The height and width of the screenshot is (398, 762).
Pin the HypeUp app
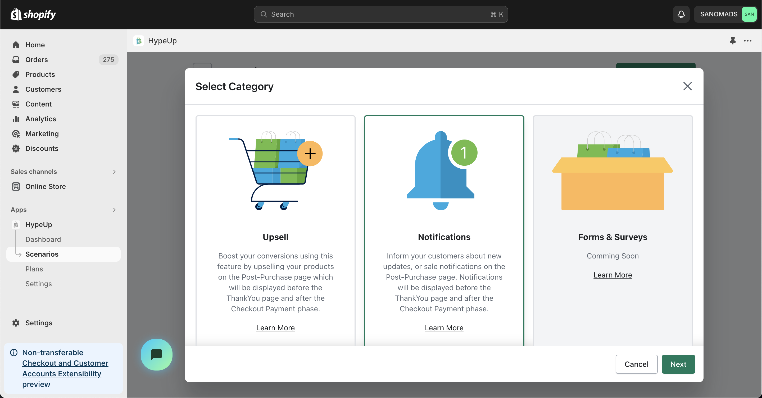[732, 41]
